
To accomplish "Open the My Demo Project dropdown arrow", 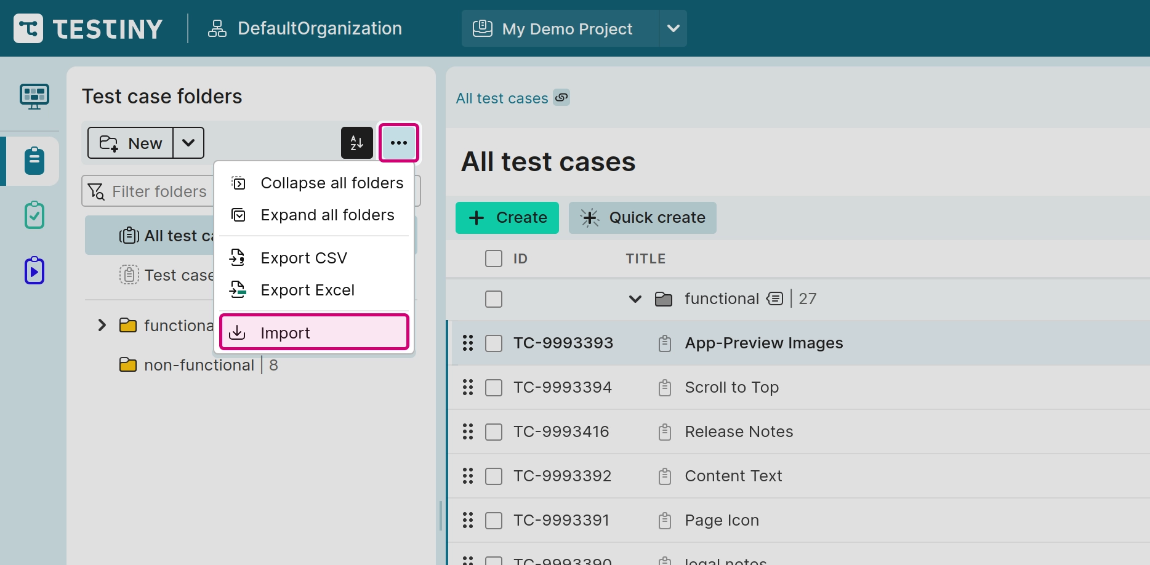I will (674, 28).
